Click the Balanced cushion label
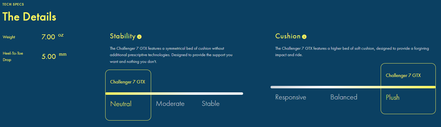The height and width of the screenshot is (127, 441). (344, 97)
